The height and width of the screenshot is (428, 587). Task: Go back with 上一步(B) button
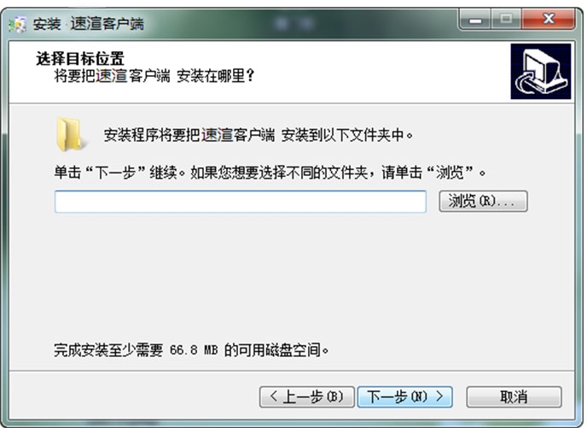306,397
